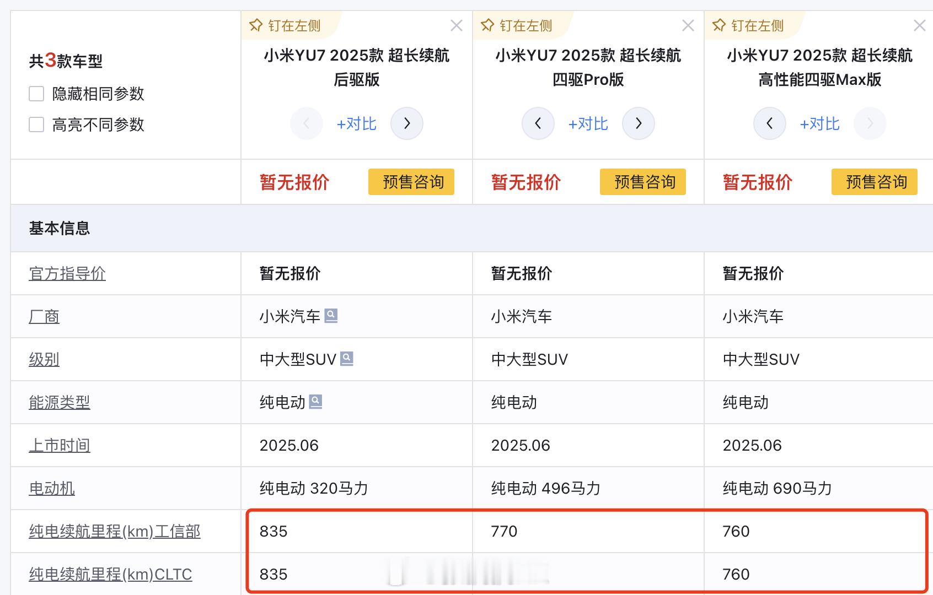The width and height of the screenshot is (933, 595).
Task: Select title 小米YU7 2025款 超长续航 后驱版
Action: pyautogui.click(x=357, y=67)
